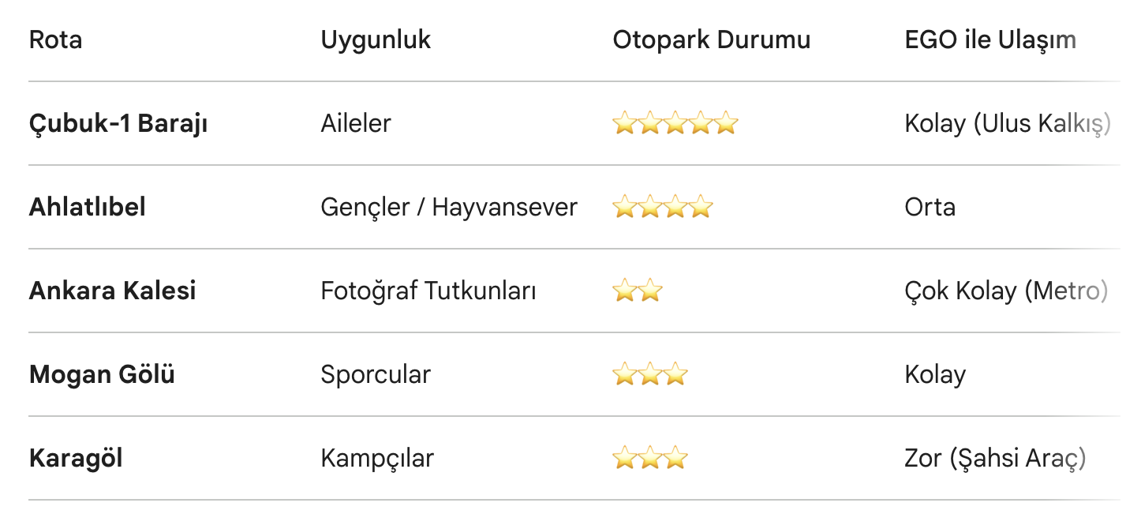Click the Zor (Şahsi Araç) cell
Viewport: 1141px width, 529px height.
pyautogui.click(x=995, y=459)
